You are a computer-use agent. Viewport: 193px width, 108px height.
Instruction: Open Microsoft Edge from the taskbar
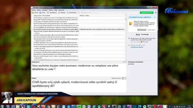pyautogui.click(x=140, y=106)
